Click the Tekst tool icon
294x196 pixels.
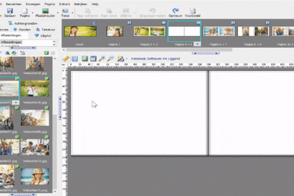coord(65,11)
